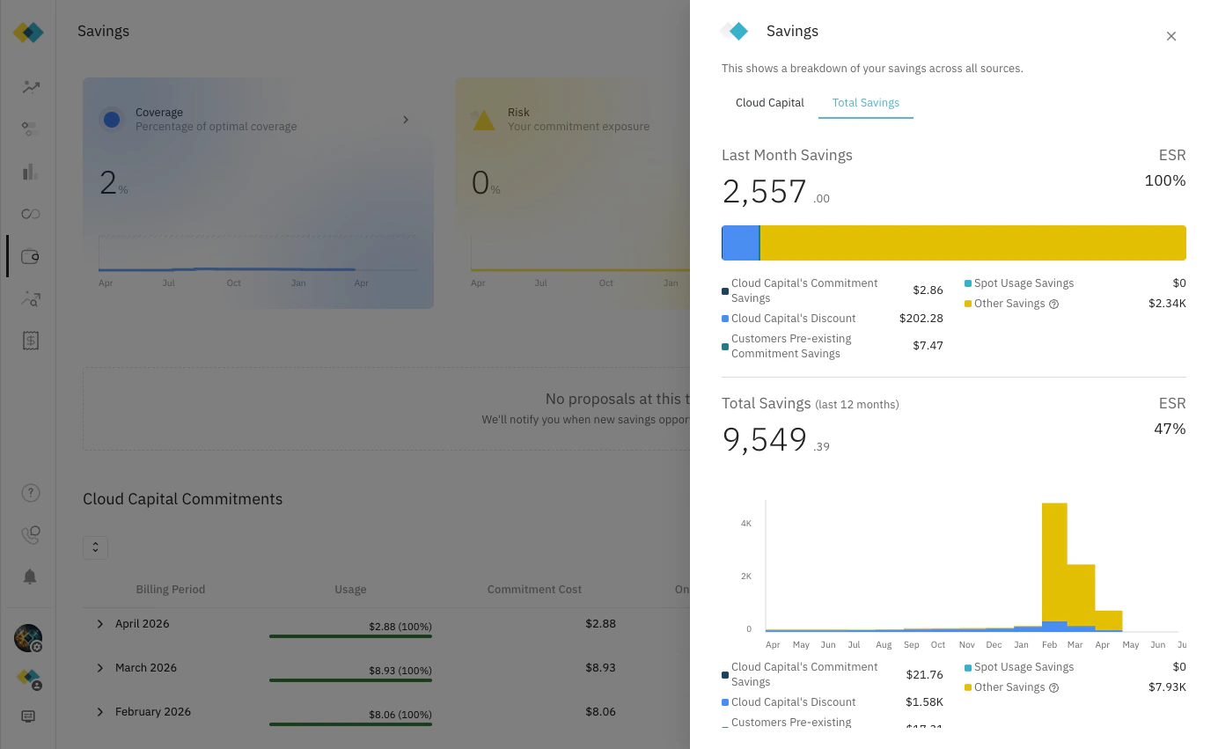Click the Spot Usage Savings label in last month legend
This screenshot has width=1218, height=749.
pos(1024,283)
